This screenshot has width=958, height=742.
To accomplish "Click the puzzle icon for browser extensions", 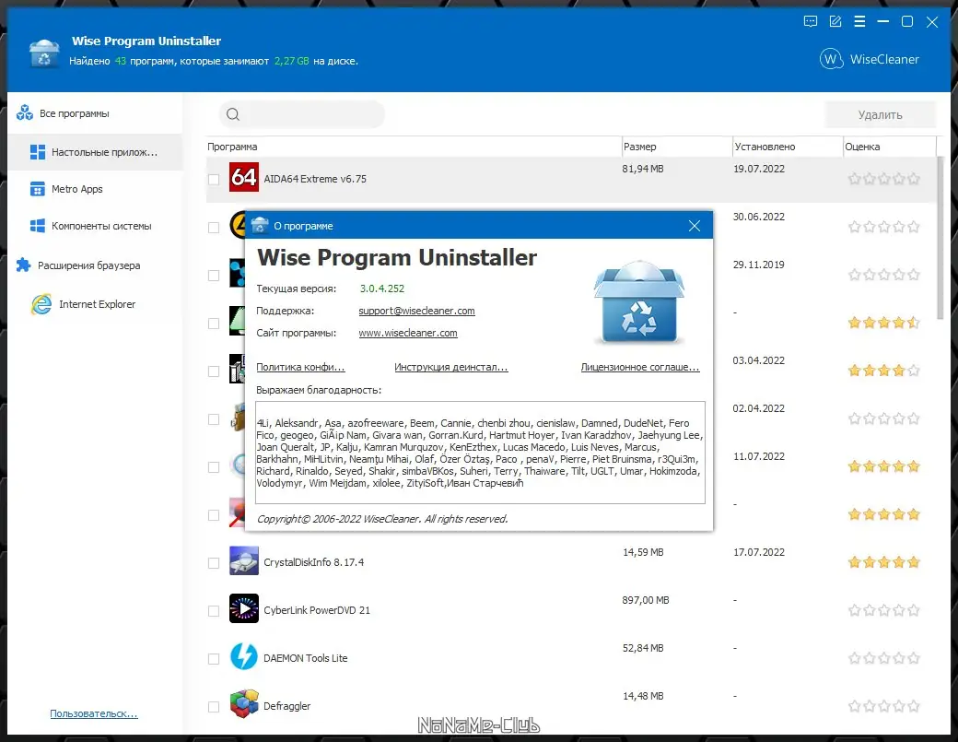I will 23,265.
